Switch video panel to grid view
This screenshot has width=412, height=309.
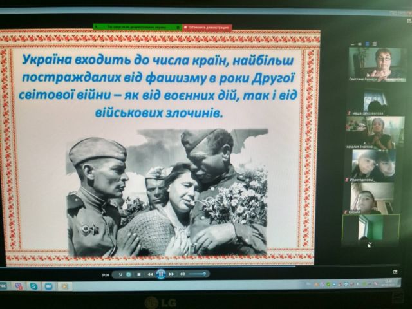point(375,44)
